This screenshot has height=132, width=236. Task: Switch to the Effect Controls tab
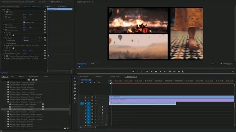tap(56, 2)
